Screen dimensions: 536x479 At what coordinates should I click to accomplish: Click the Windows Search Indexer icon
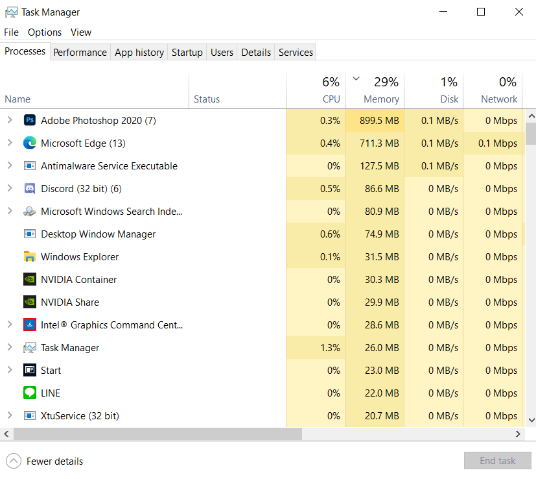tap(29, 211)
